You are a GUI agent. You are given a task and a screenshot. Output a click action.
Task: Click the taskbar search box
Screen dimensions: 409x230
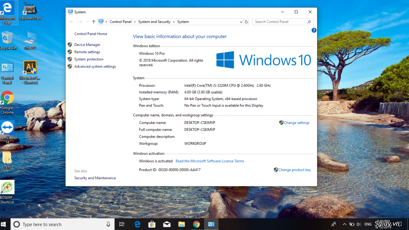click(x=63, y=224)
